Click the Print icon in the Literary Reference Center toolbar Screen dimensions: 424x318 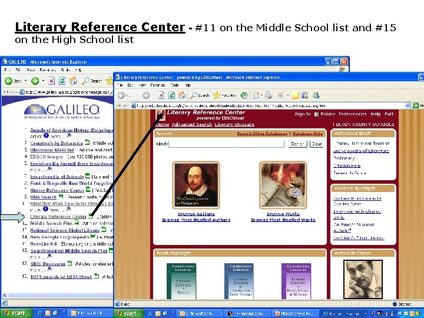[269, 95]
